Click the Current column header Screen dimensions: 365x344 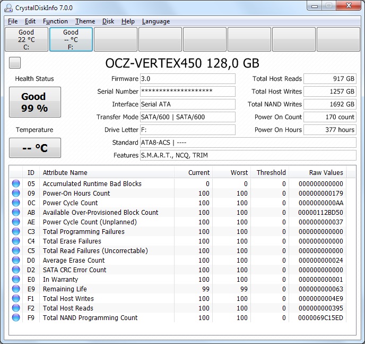194,173
